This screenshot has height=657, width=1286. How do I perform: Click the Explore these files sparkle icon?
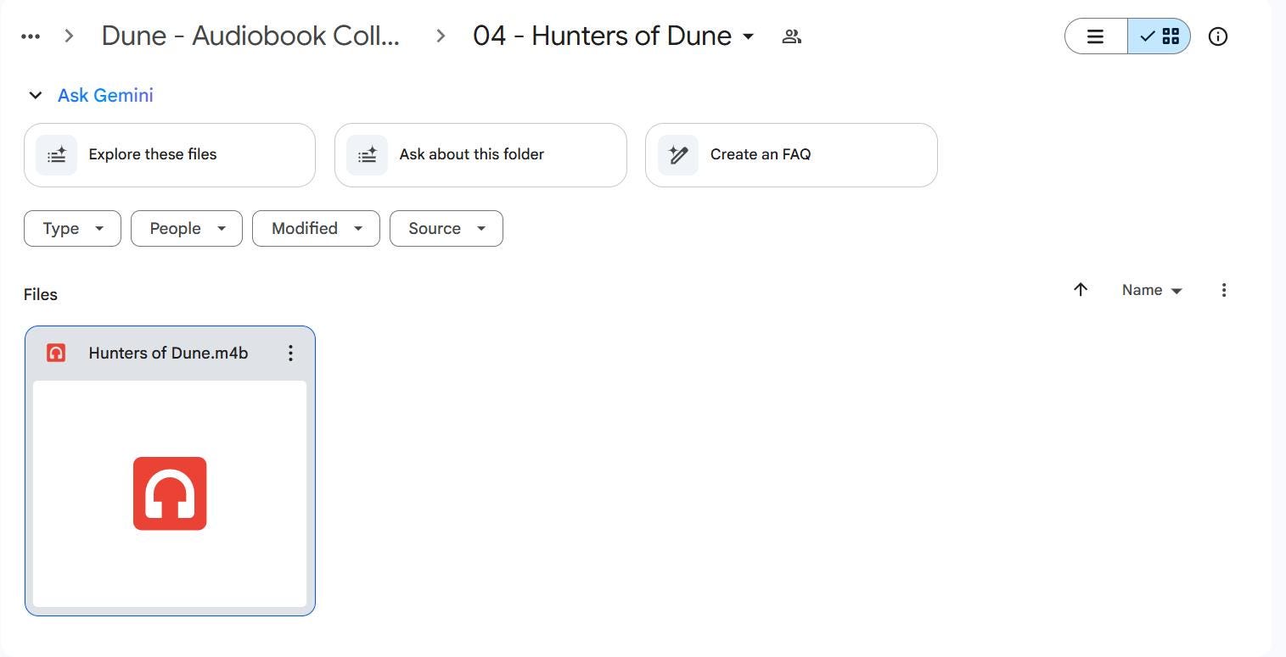tap(56, 155)
